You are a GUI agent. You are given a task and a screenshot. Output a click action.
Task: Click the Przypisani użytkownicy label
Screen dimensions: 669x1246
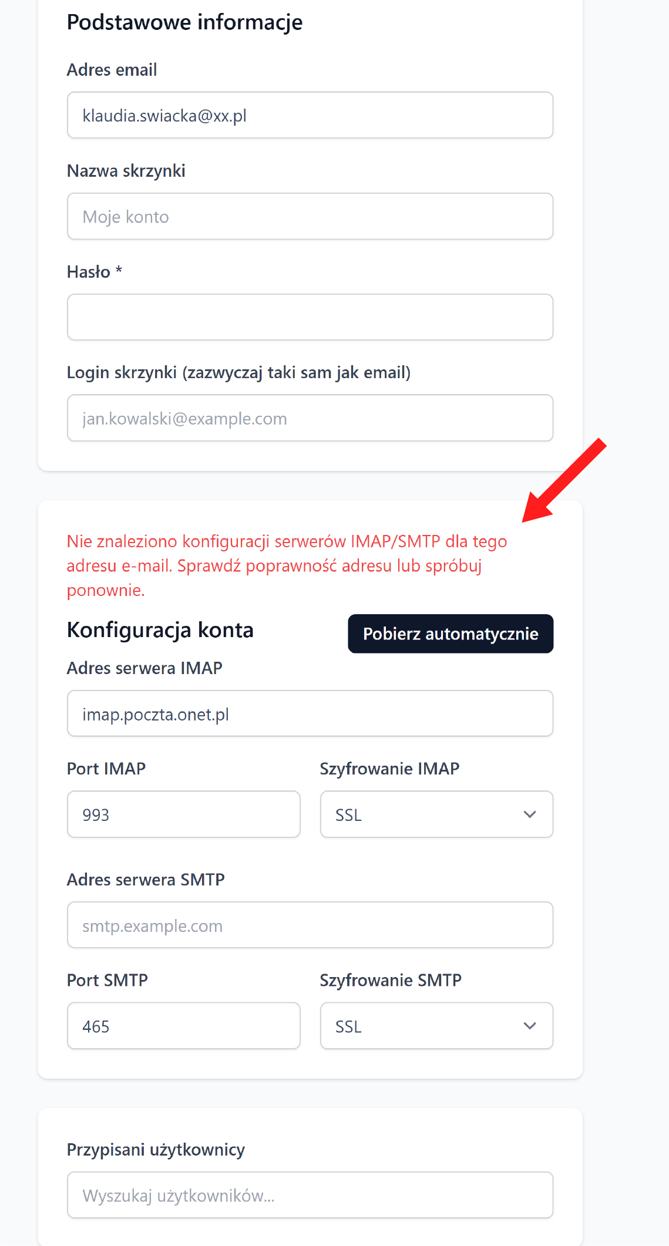(x=155, y=1149)
